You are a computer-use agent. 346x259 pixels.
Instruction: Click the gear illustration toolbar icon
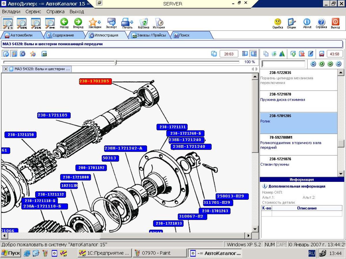(x=22, y=54)
